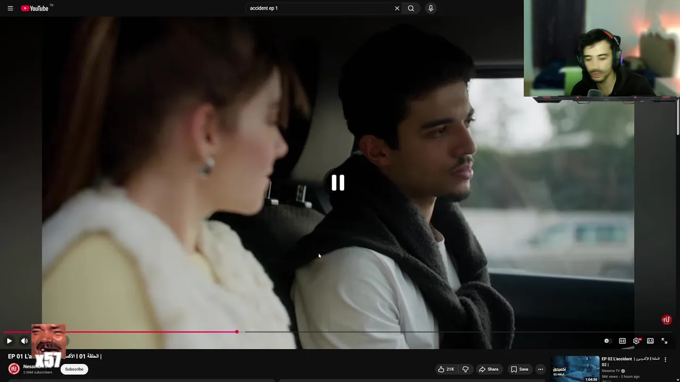Open options menu for EP 02 recommended video
680x382 pixels.
666,360
